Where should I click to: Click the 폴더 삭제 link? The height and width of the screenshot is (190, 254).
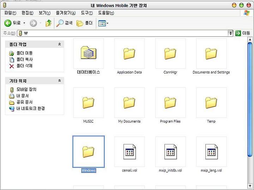[x=21, y=66]
